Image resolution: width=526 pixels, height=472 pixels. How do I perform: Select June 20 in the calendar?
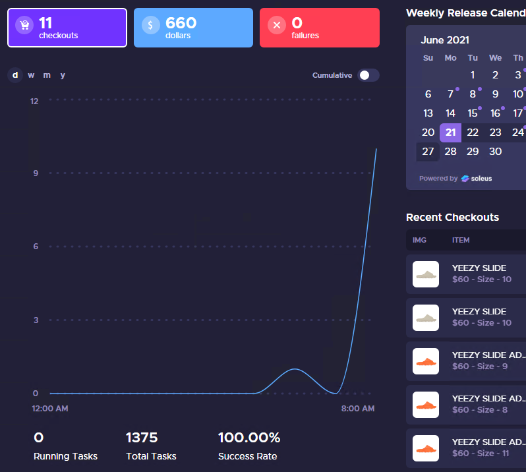click(428, 133)
